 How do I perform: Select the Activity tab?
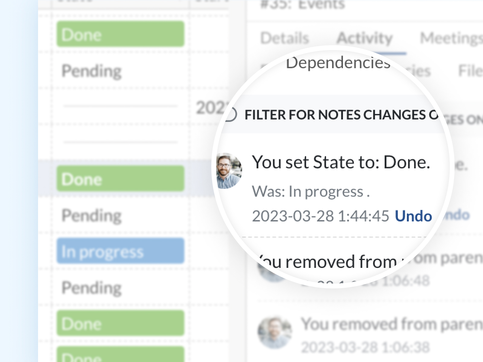364,38
